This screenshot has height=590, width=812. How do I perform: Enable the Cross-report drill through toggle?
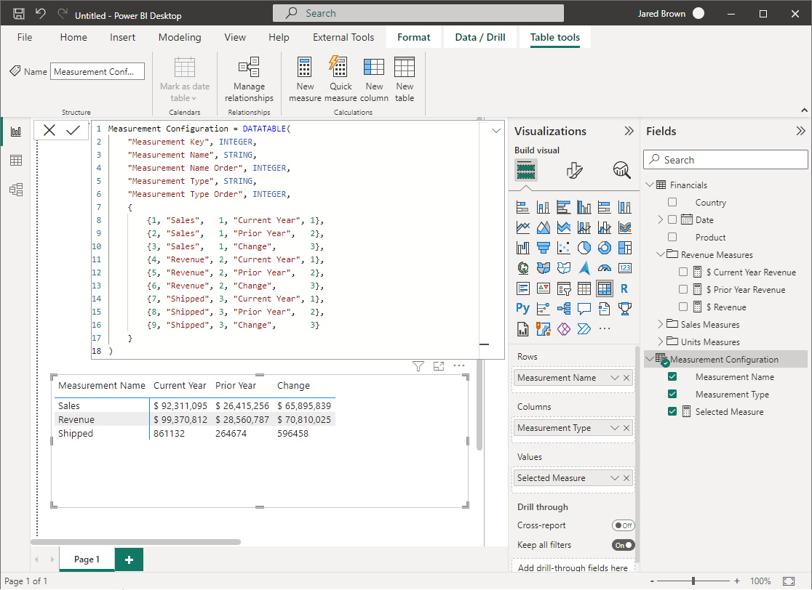(x=622, y=525)
